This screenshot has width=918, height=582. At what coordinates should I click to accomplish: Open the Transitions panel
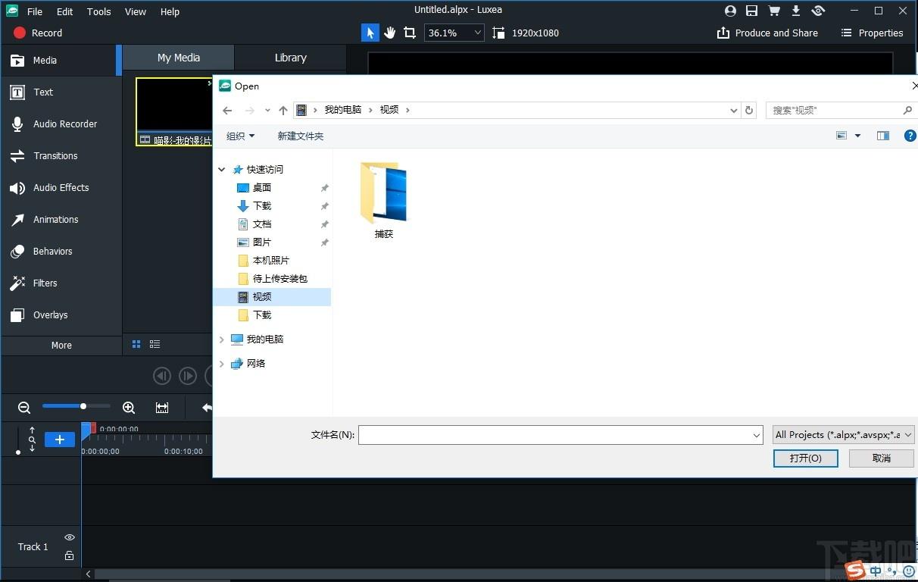pyautogui.click(x=61, y=155)
